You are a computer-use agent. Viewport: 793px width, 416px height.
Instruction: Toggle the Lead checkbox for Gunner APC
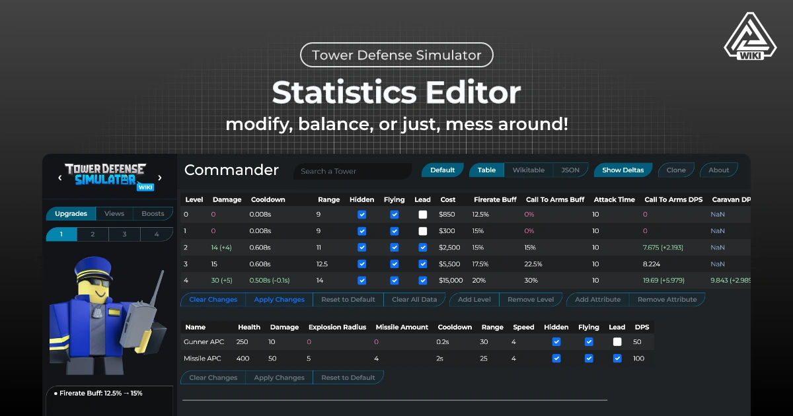(x=617, y=341)
